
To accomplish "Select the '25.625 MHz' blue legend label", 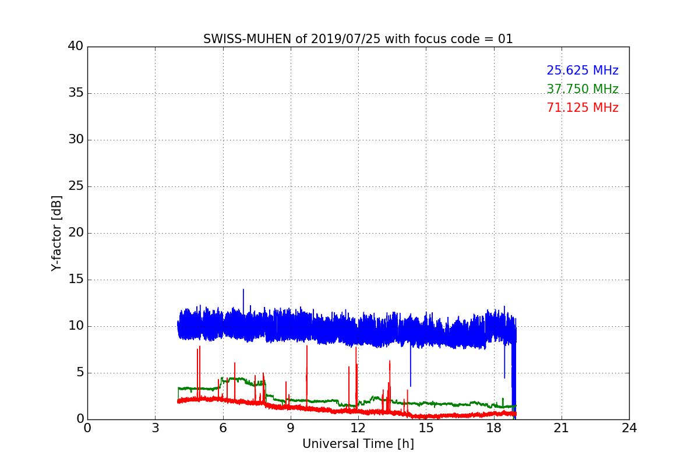I will coord(582,70).
